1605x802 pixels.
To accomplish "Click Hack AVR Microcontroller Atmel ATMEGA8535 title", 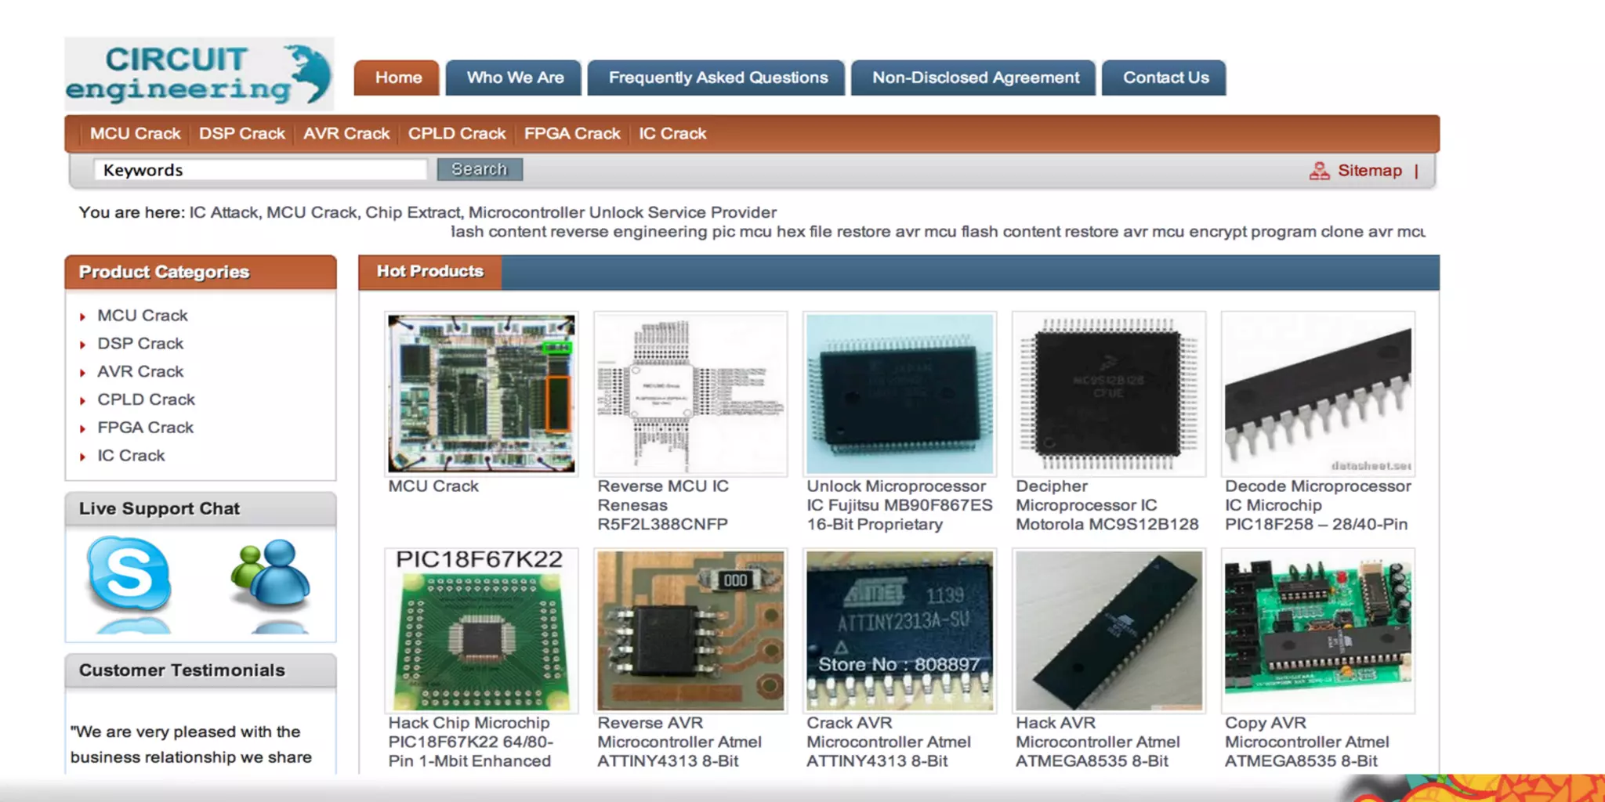I will click(x=1098, y=742).
